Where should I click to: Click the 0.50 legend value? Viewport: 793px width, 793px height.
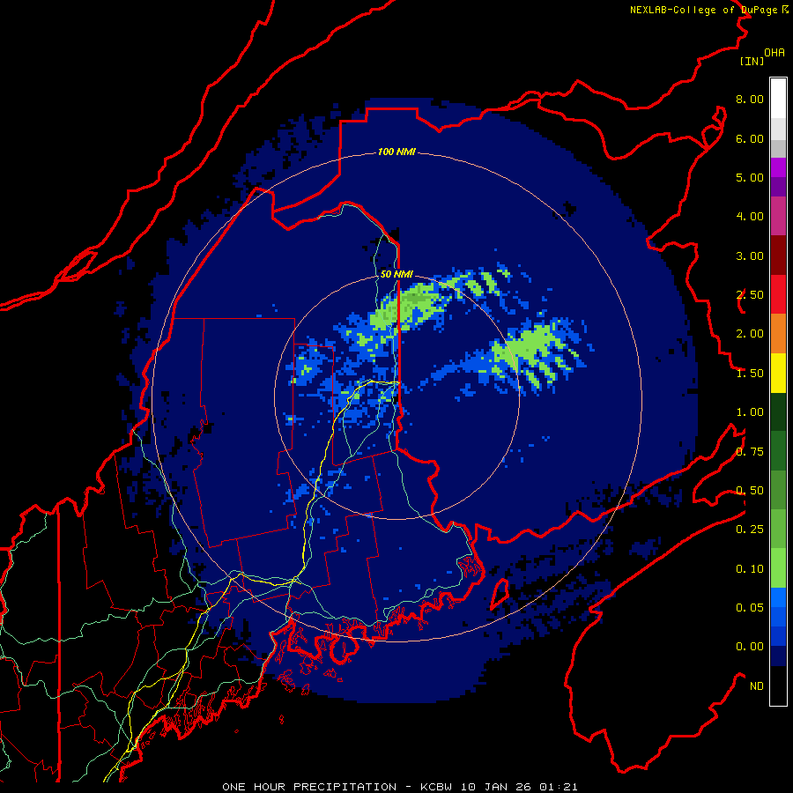[x=750, y=491]
